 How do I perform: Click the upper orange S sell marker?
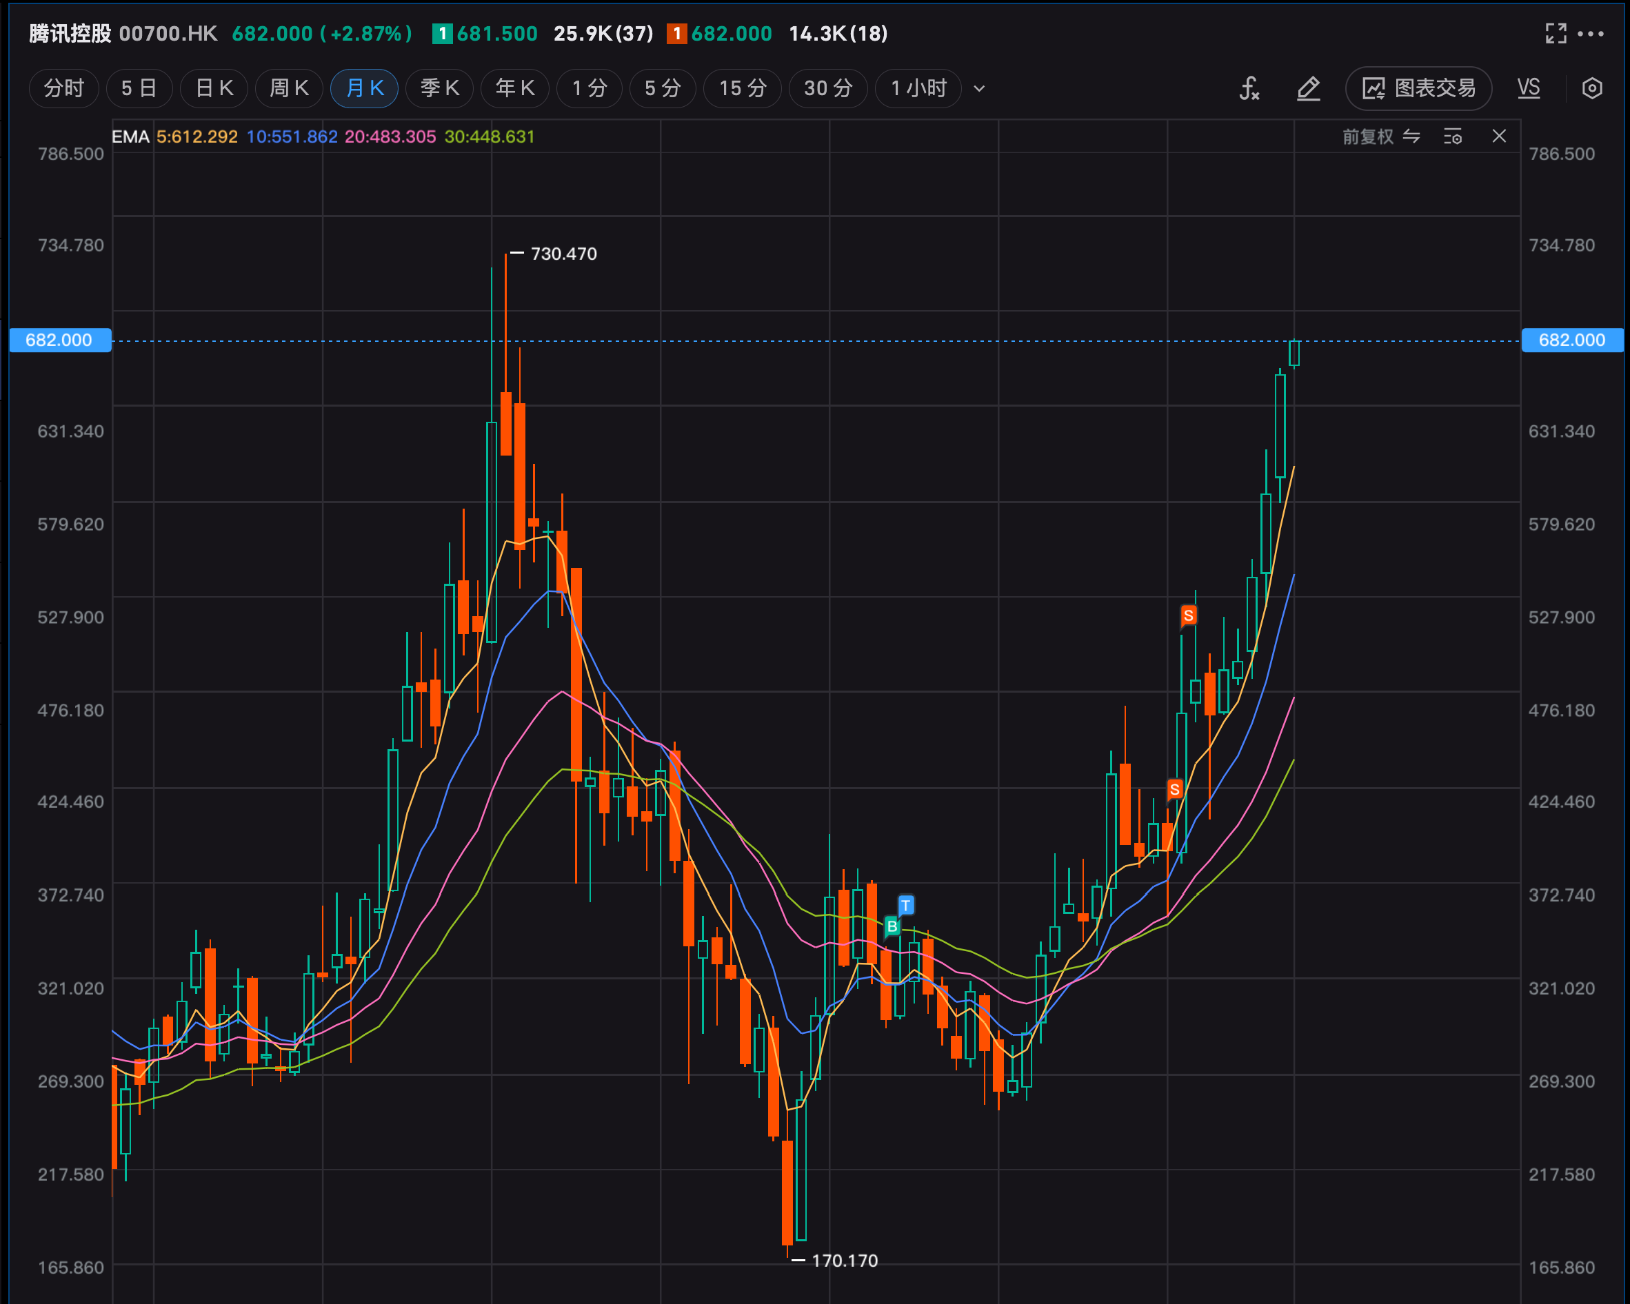1189,615
